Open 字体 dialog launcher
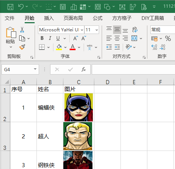Image resolution: width=175 pixels, height=169 pixels. click(99, 57)
